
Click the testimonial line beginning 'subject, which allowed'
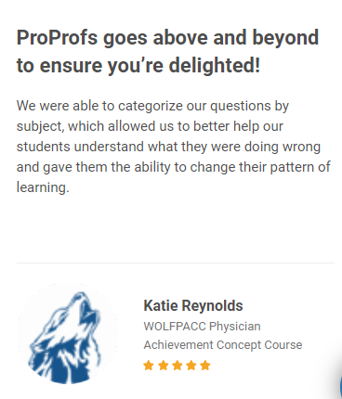coord(150,126)
